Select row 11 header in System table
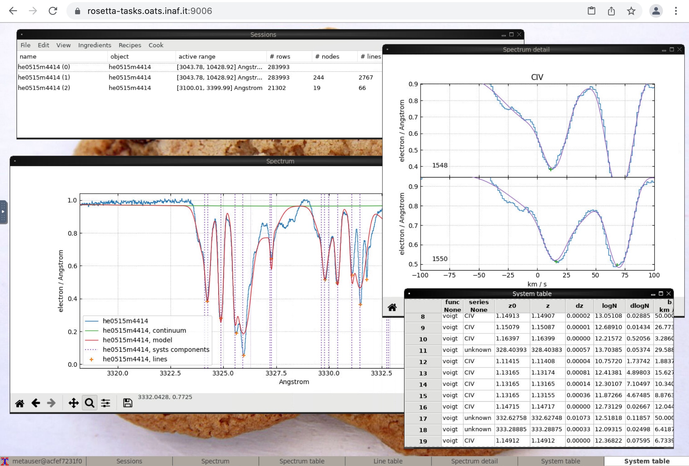 coord(423,350)
